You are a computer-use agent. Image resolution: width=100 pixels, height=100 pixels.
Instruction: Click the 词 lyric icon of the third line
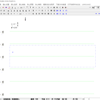[x=3, y=57]
